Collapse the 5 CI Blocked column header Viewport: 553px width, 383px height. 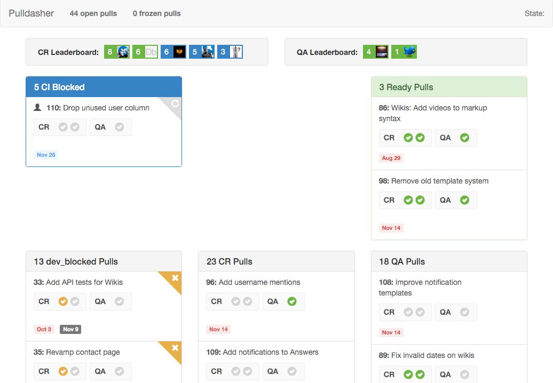[104, 87]
